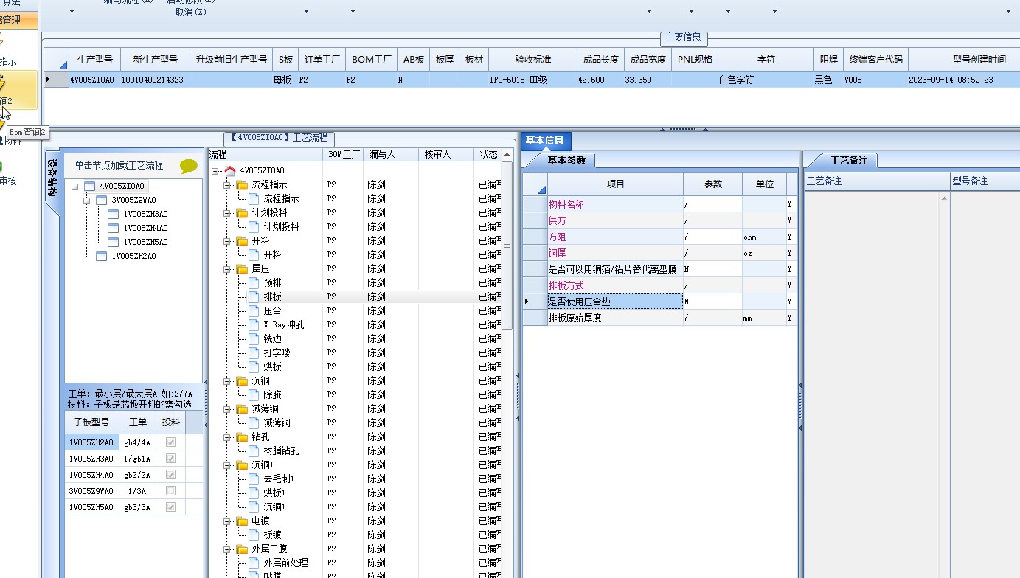Click the document icon beside 打字唛
Image resolution: width=1020 pixels, height=578 pixels.
click(254, 352)
